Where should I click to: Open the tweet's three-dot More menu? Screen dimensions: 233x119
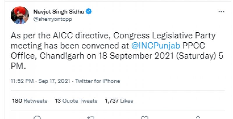[221, 12]
